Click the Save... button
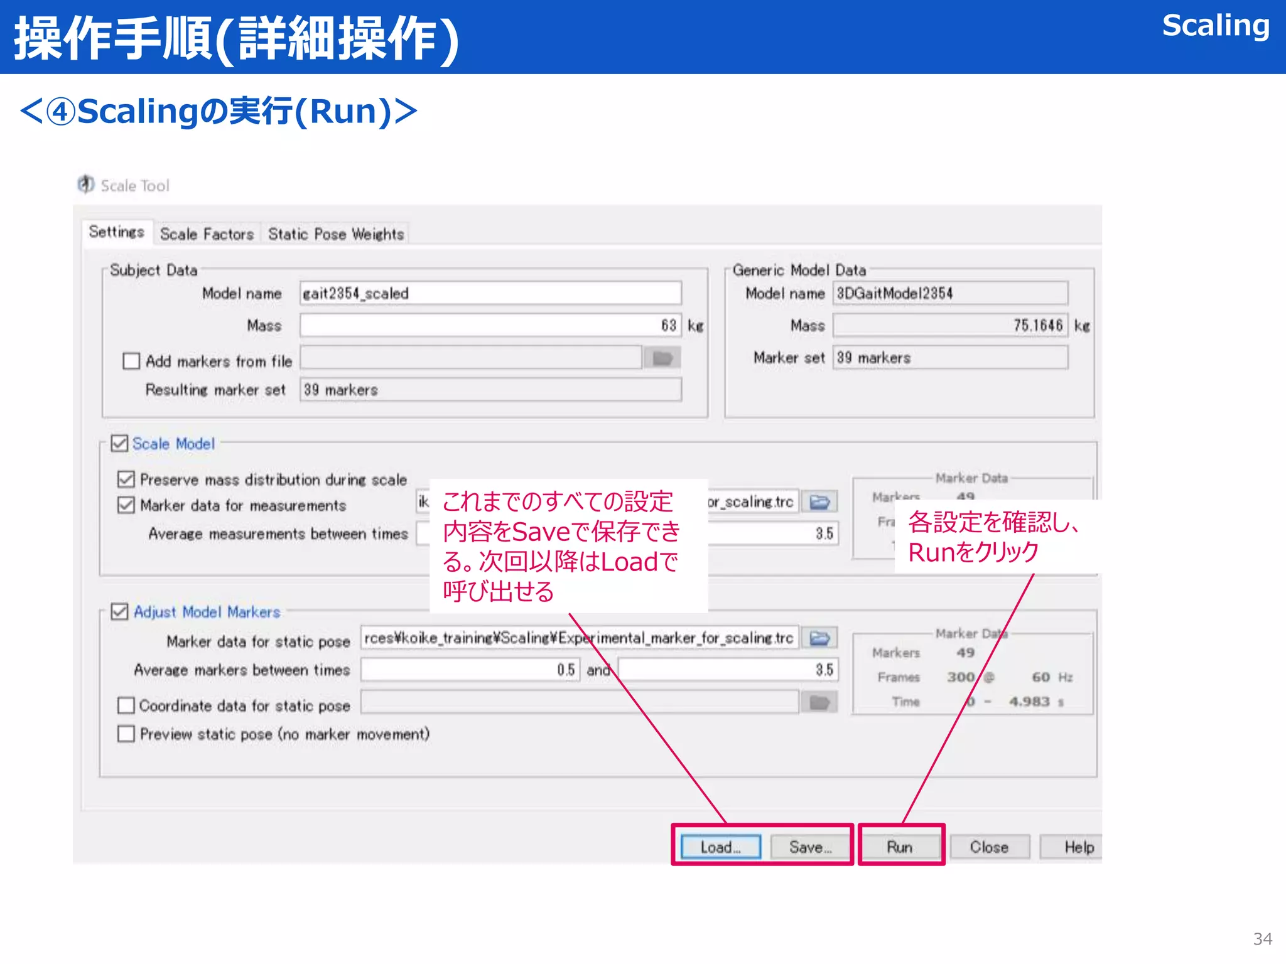 click(x=810, y=847)
